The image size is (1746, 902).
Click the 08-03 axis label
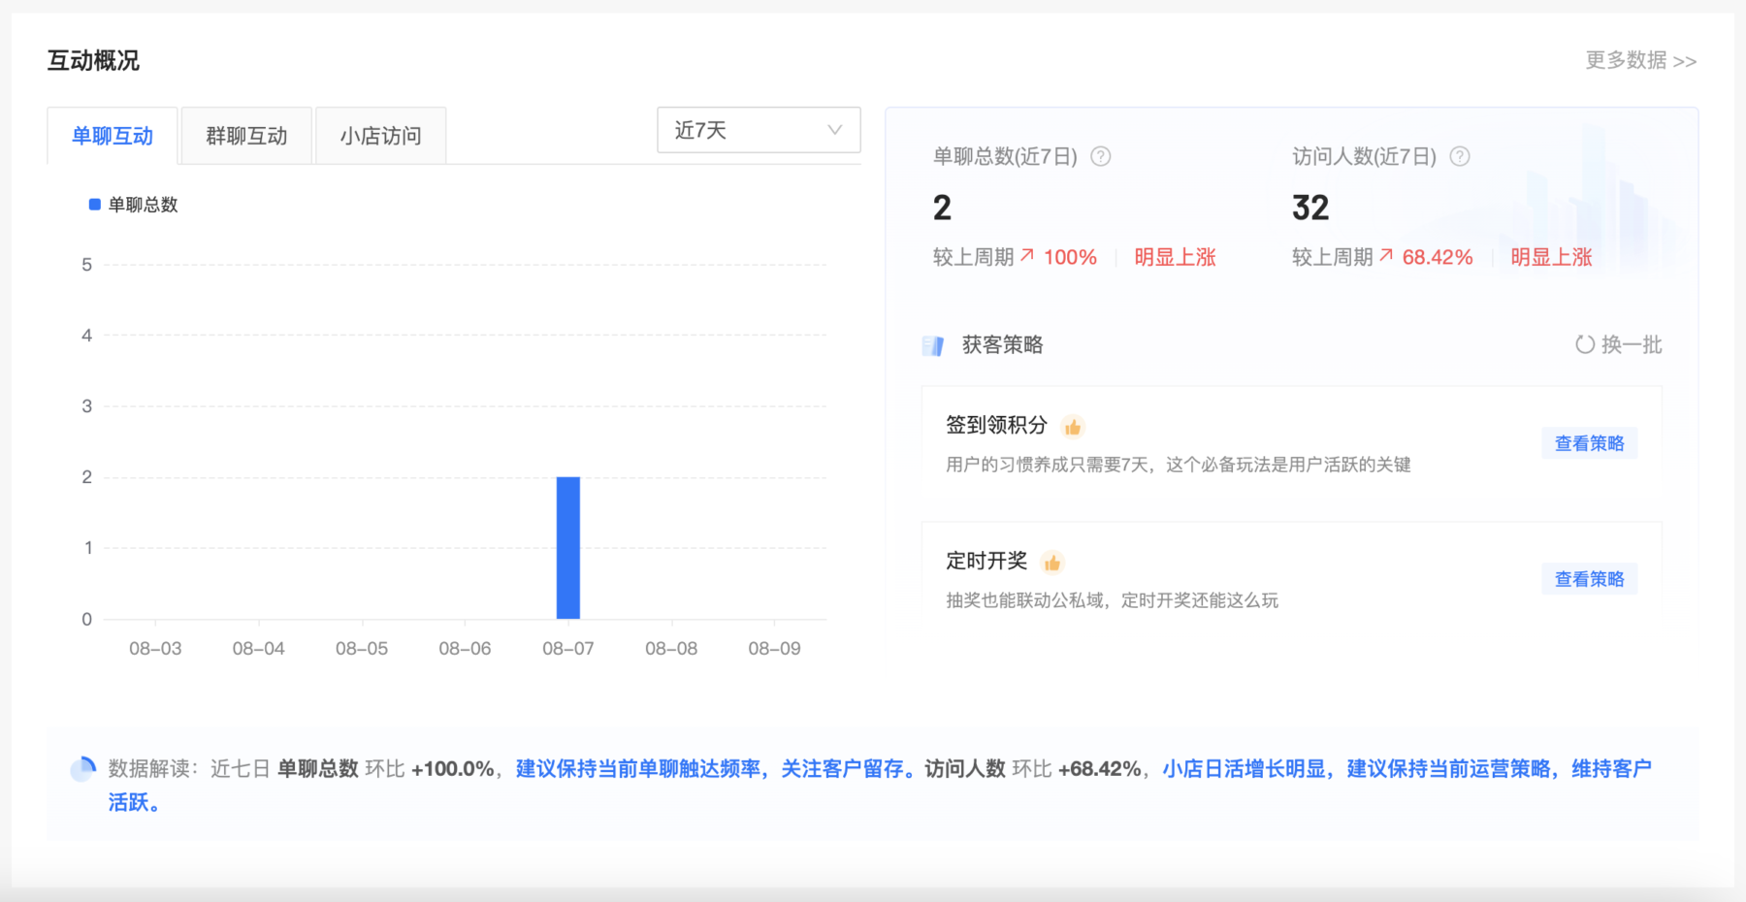(x=155, y=649)
